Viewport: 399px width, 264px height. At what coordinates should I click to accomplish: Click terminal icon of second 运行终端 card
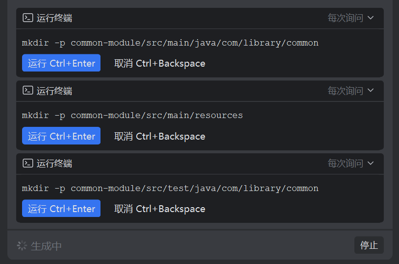coord(28,90)
